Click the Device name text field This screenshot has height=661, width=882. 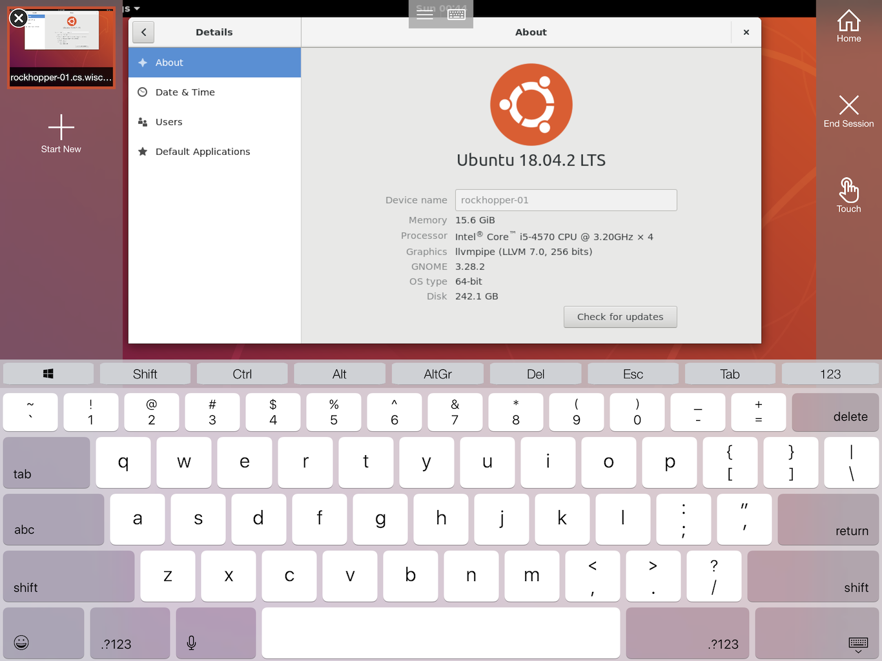[x=566, y=200]
